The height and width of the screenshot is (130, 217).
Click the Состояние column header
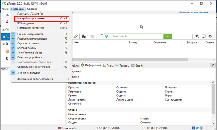(160, 43)
